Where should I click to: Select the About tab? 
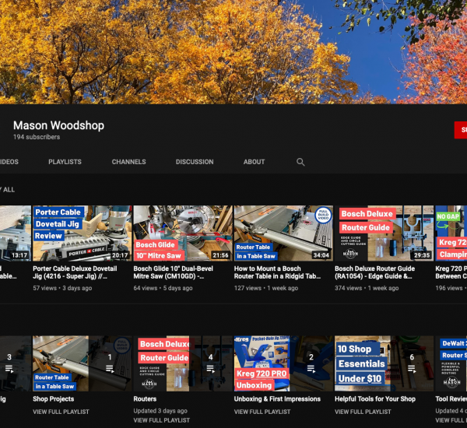point(254,162)
